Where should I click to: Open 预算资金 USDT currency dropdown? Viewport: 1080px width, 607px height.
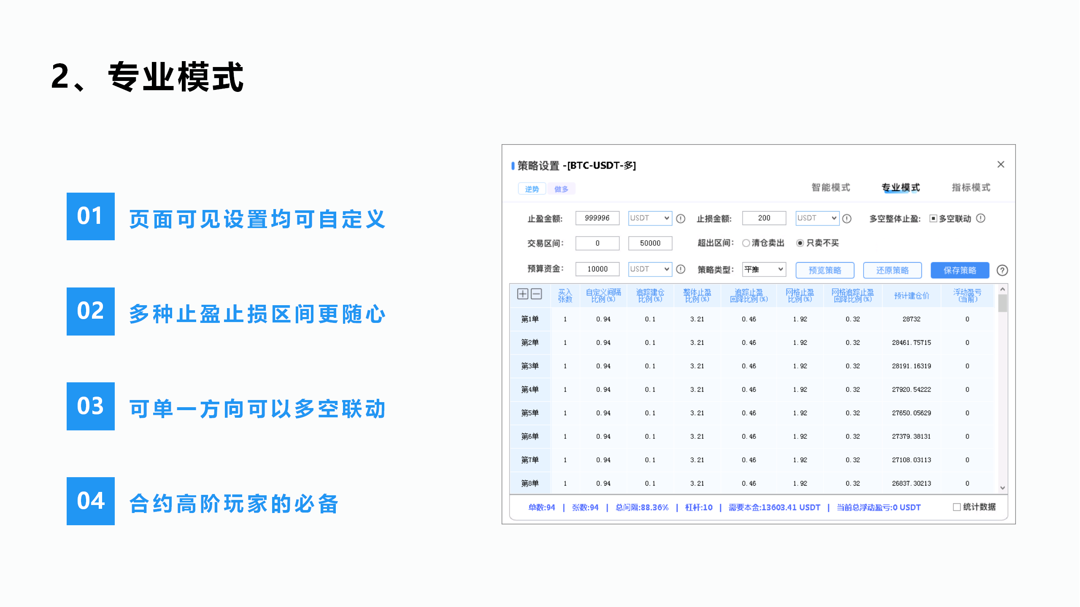pyautogui.click(x=650, y=269)
